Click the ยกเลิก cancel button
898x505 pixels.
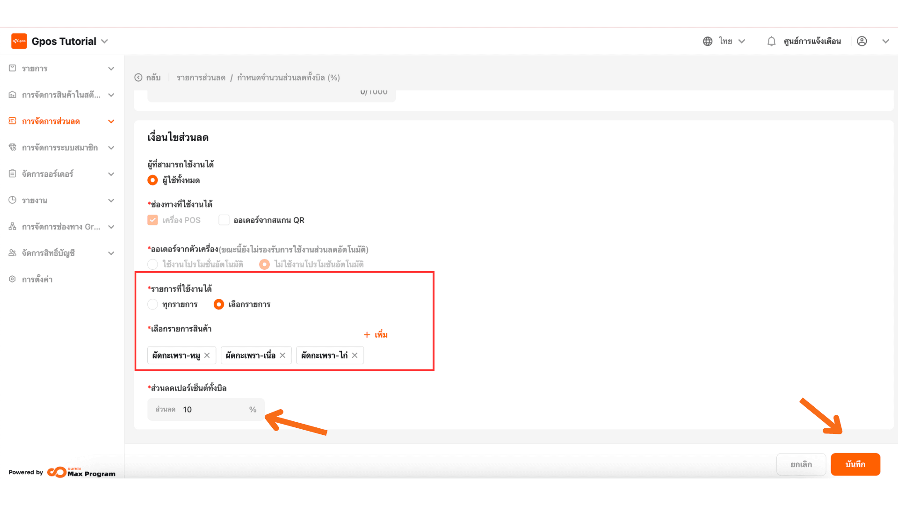tap(801, 464)
